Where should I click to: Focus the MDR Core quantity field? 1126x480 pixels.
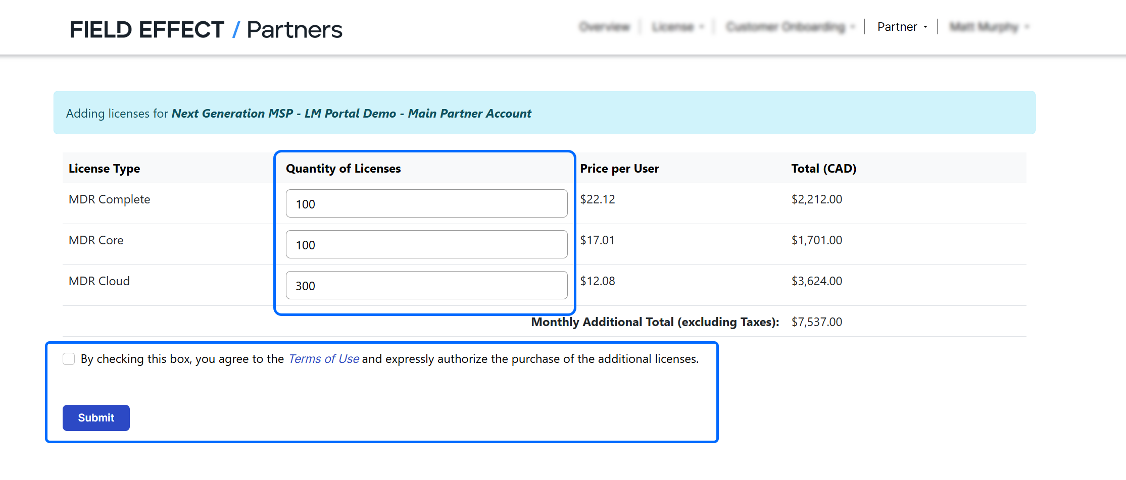(x=426, y=244)
